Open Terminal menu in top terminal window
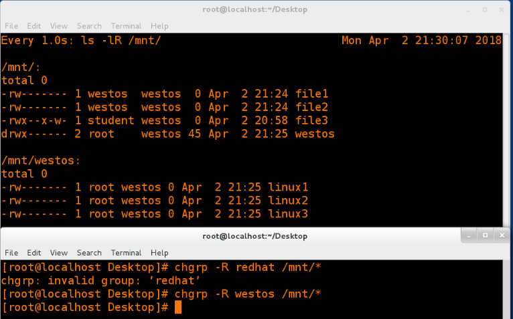The width and height of the screenshot is (513, 319). point(126,26)
